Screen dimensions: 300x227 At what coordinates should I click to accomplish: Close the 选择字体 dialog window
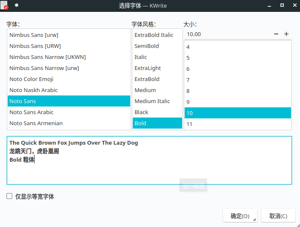[x=295, y=5]
